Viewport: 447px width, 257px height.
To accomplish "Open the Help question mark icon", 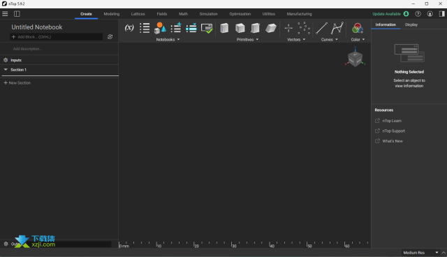I will pyautogui.click(x=418, y=14).
